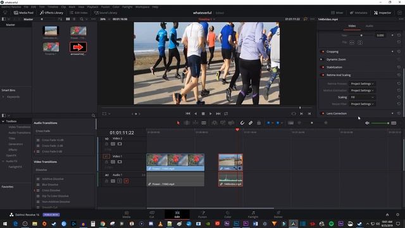Collapse the Toolbox tree item
This screenshot has width=405, height=228.
pos(3,121)
